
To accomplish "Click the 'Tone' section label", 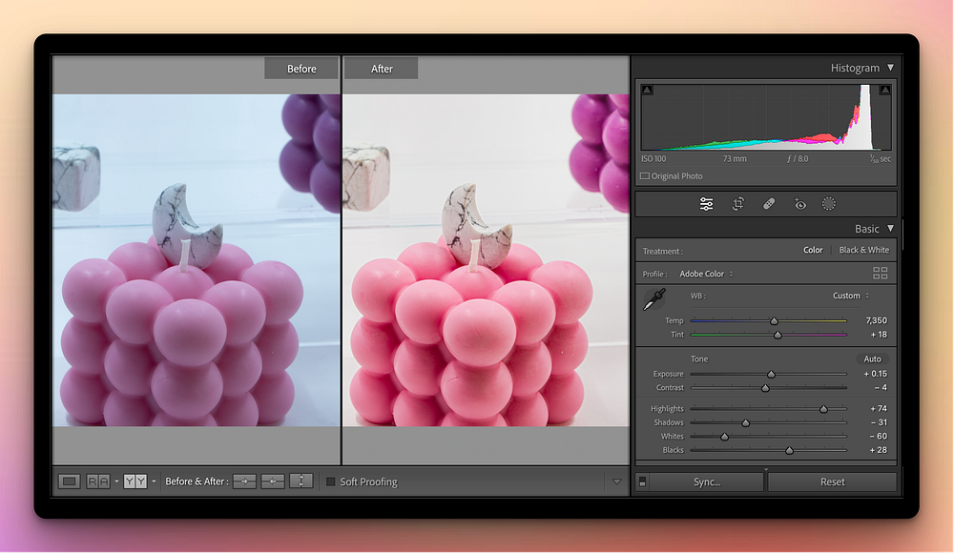I will point(699,358).
